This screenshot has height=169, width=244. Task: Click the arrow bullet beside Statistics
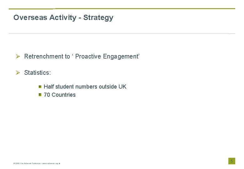pyautogui.click(x=18, y=73)
